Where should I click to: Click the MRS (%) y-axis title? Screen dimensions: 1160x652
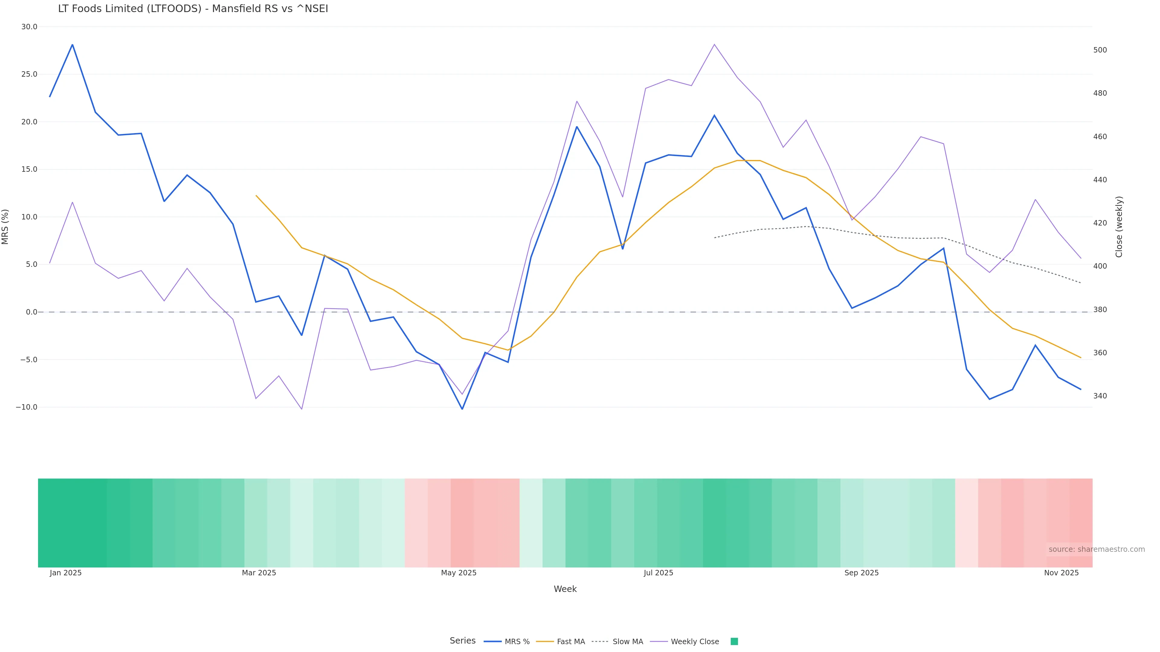click(5, 227)
